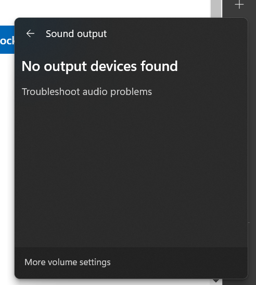Click the partially hidden blue button at left

click(x=7, y=40)
